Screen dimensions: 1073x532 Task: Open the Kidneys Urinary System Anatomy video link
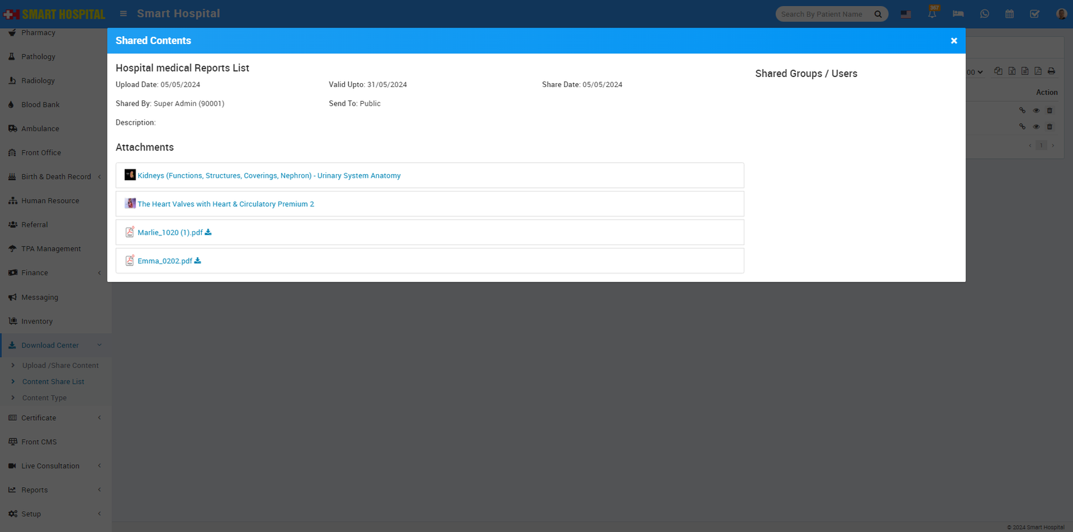[269, 176]
